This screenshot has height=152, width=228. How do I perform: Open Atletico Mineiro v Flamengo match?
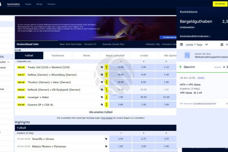tap(49, 146)
